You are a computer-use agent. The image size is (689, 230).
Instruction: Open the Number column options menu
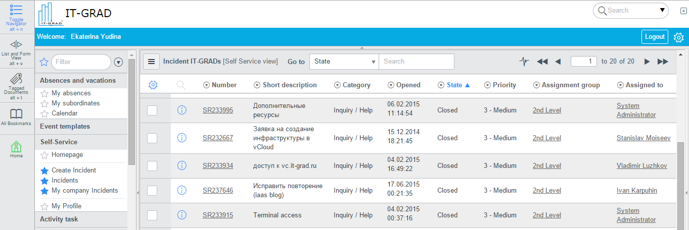tap(206, 85)
